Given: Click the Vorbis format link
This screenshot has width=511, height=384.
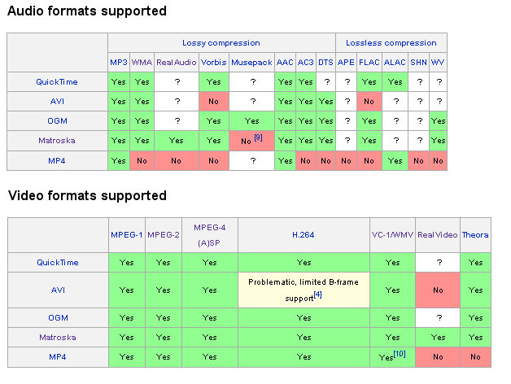Looking at the screenshot, I should point(213,63).
